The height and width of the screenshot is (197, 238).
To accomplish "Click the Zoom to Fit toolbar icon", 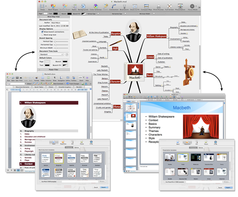I will [135, 6].
